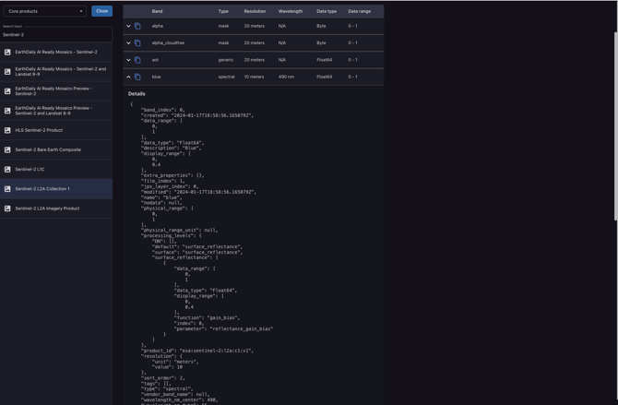Expand the aot band row
Screen dimensions: 618x405
128,60
